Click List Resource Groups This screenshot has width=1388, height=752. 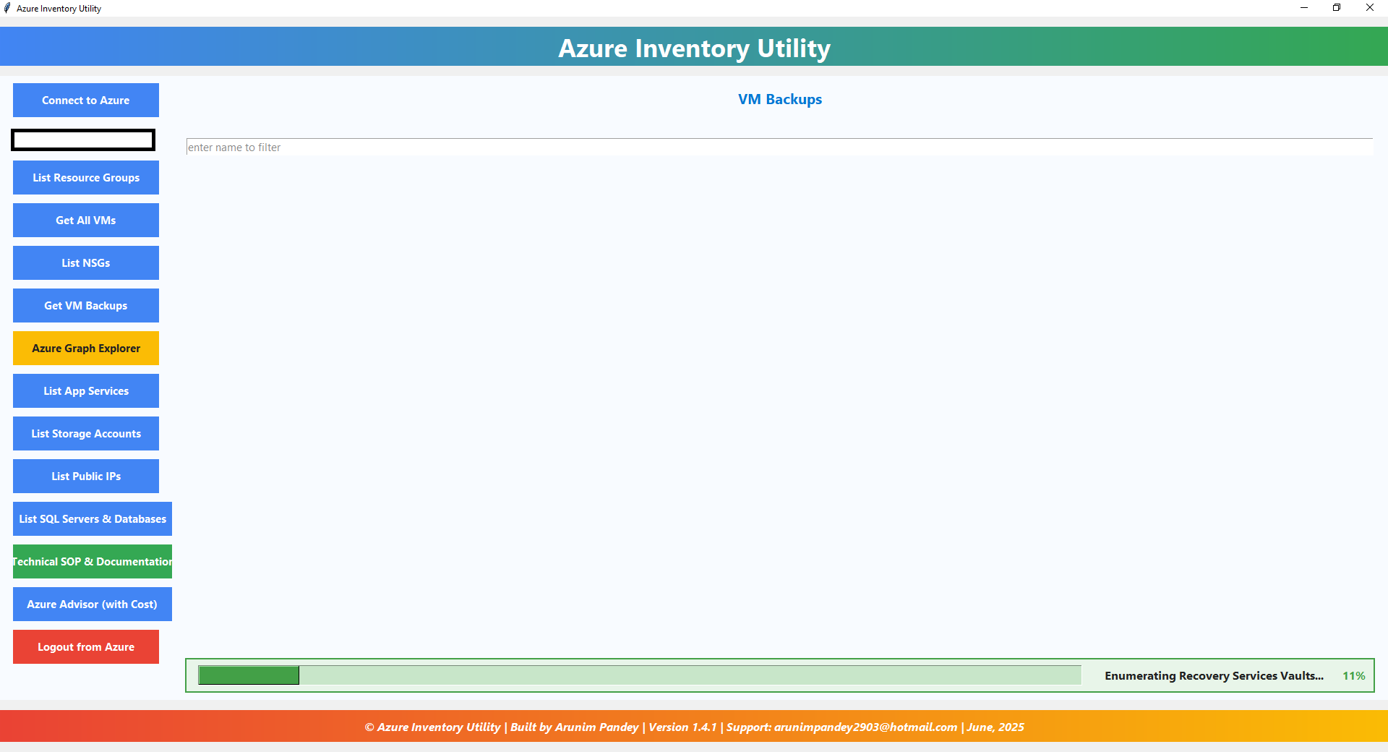pyautogui.click(x=85, y=177)
